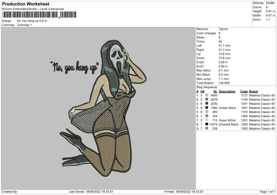Choose the swatch in stop row 9 with 239 stitches
Screen dimensions: 277x195
click(x=207, y=128)
